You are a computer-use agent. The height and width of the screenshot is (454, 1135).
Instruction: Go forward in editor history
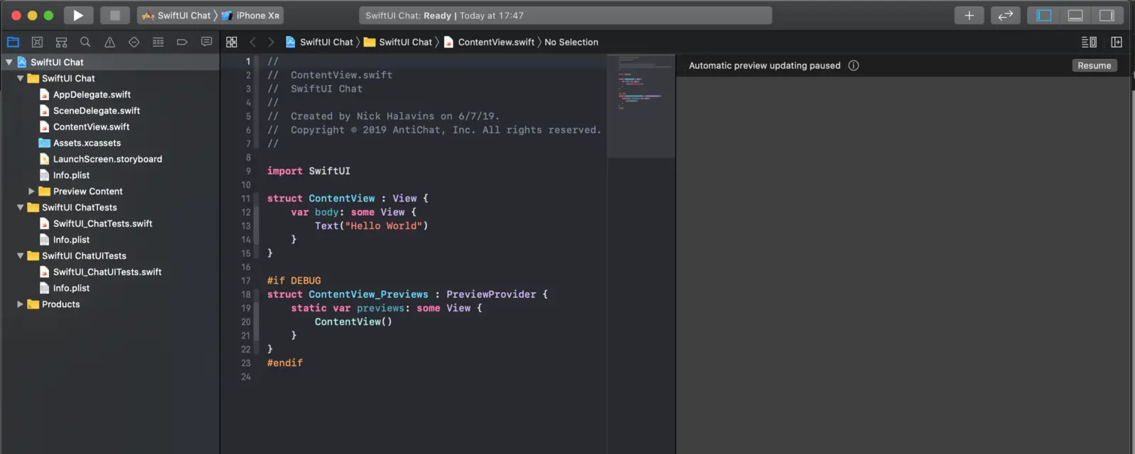click(x=271, y=42)
